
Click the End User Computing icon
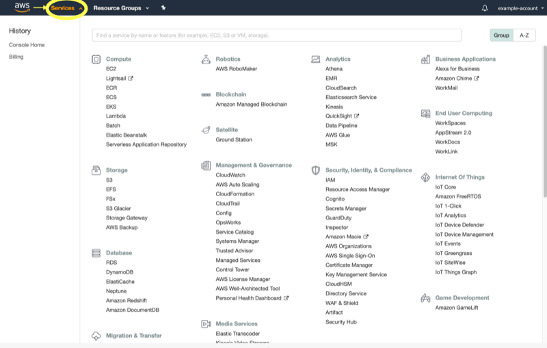tap(425, 113)
